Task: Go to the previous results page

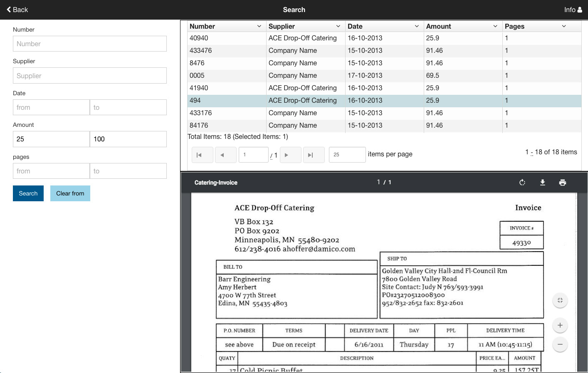Action: 226,155
